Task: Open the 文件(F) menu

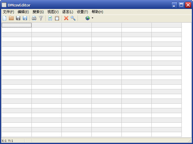Action: 9,12
